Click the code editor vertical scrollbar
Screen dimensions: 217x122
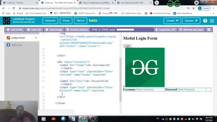tap(120, 80)
